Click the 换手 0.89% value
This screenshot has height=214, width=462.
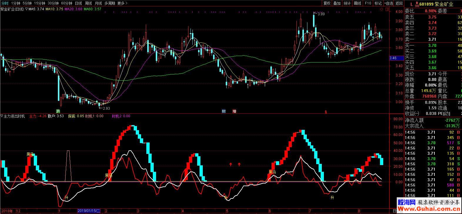(x=430, y=102)
